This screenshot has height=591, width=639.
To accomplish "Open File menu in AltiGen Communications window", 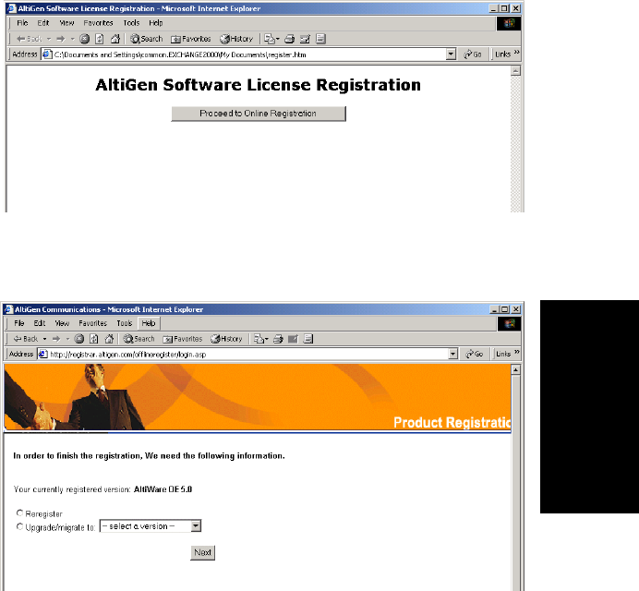I will pos(19,323).
